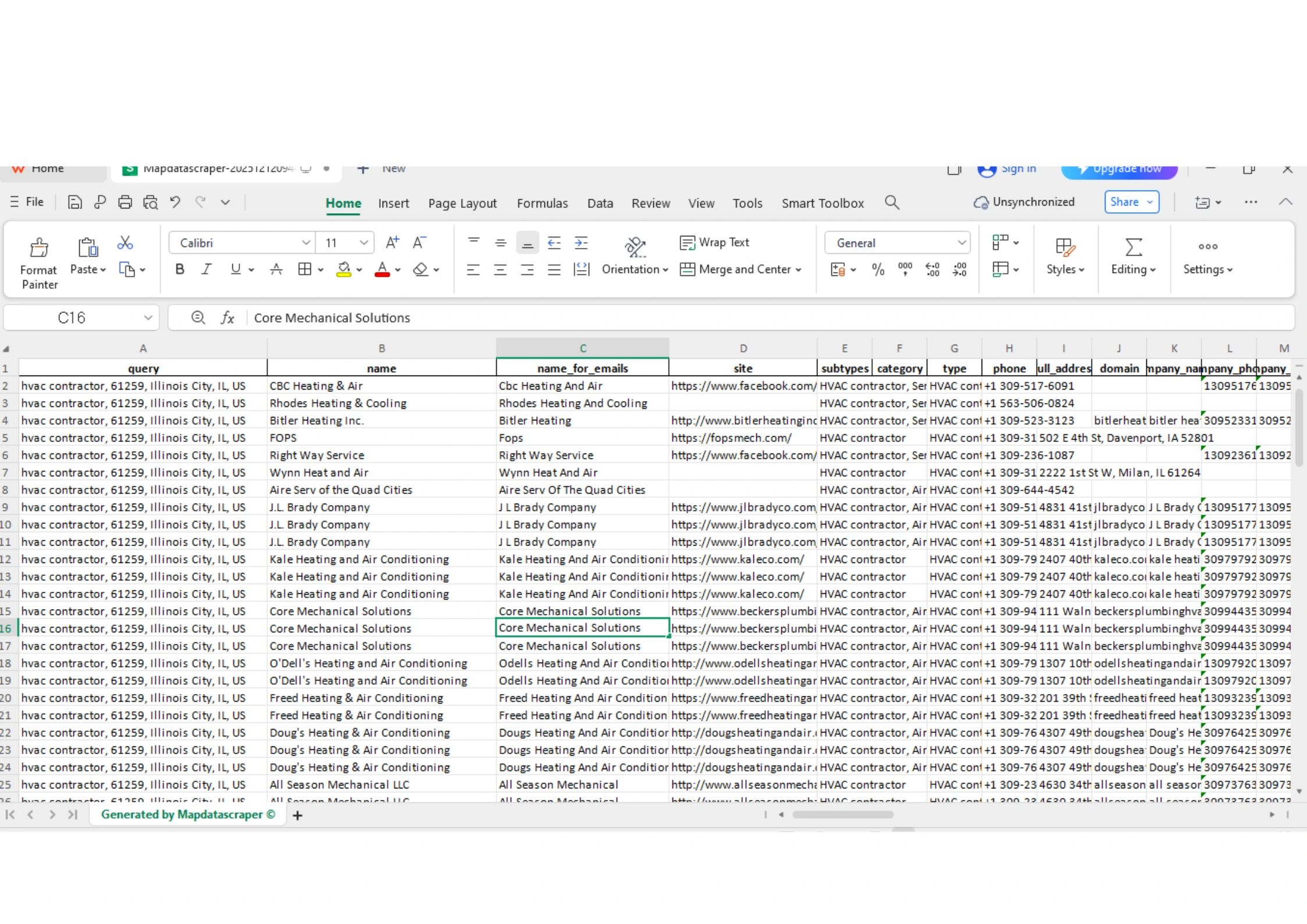Click the Format Painter icon
The height and width of the screenshot is (924, 1307).
click(x=39, y=249)
